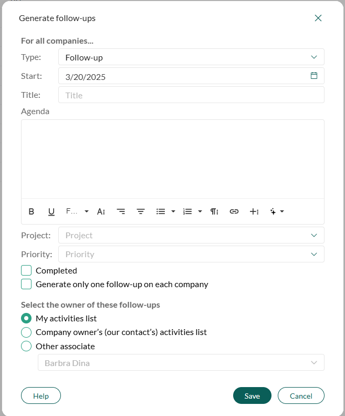
Task: Enable generate only one follow-up per company
Action: [x=26, y=284]
